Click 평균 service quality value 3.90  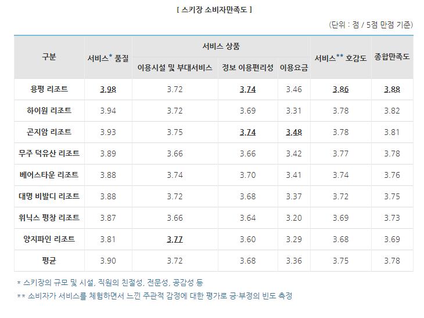pos(108,261)
